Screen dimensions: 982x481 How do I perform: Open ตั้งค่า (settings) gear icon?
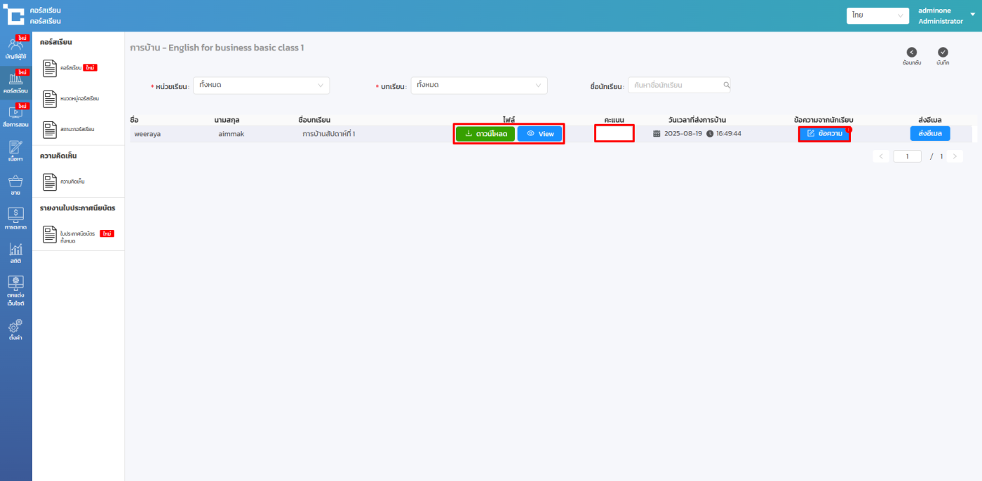point(15,330)
